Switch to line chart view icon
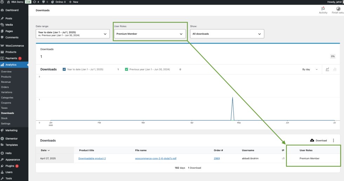The image size is (344, 181). coord(327,69)
